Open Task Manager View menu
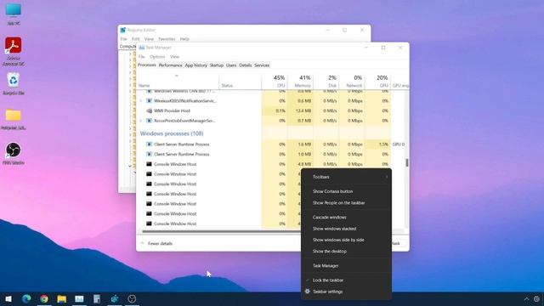Screen dimensions: 544x306 pyautogui.click(x=174, y=57)
